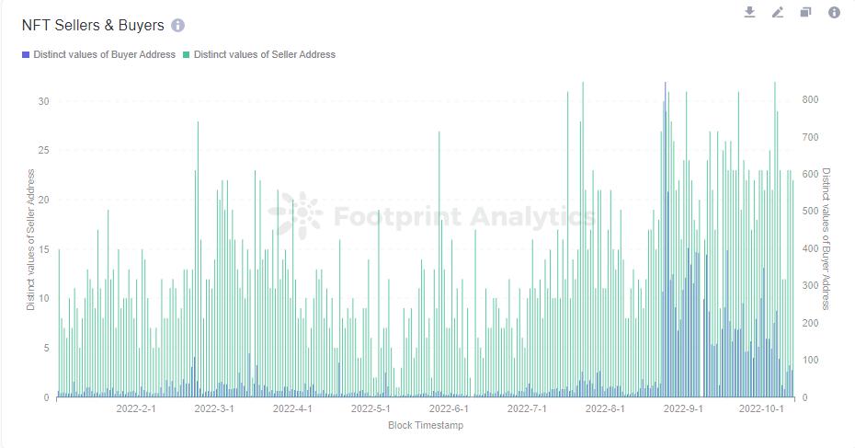Click the 2022-9-1 x-axis date label
Viewport: 855px width, 448px height.
pos(683,408)
